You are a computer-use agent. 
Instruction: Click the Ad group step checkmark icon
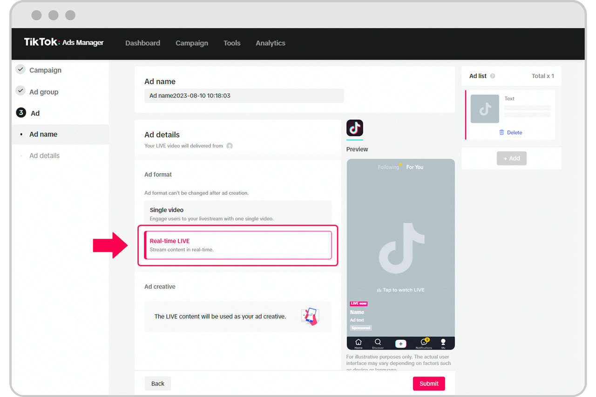[x=20, y=91]
